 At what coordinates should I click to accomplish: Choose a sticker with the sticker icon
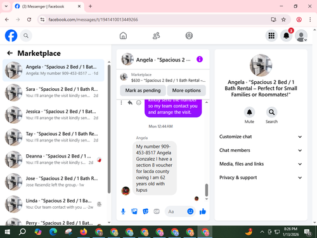pos(145,211)
